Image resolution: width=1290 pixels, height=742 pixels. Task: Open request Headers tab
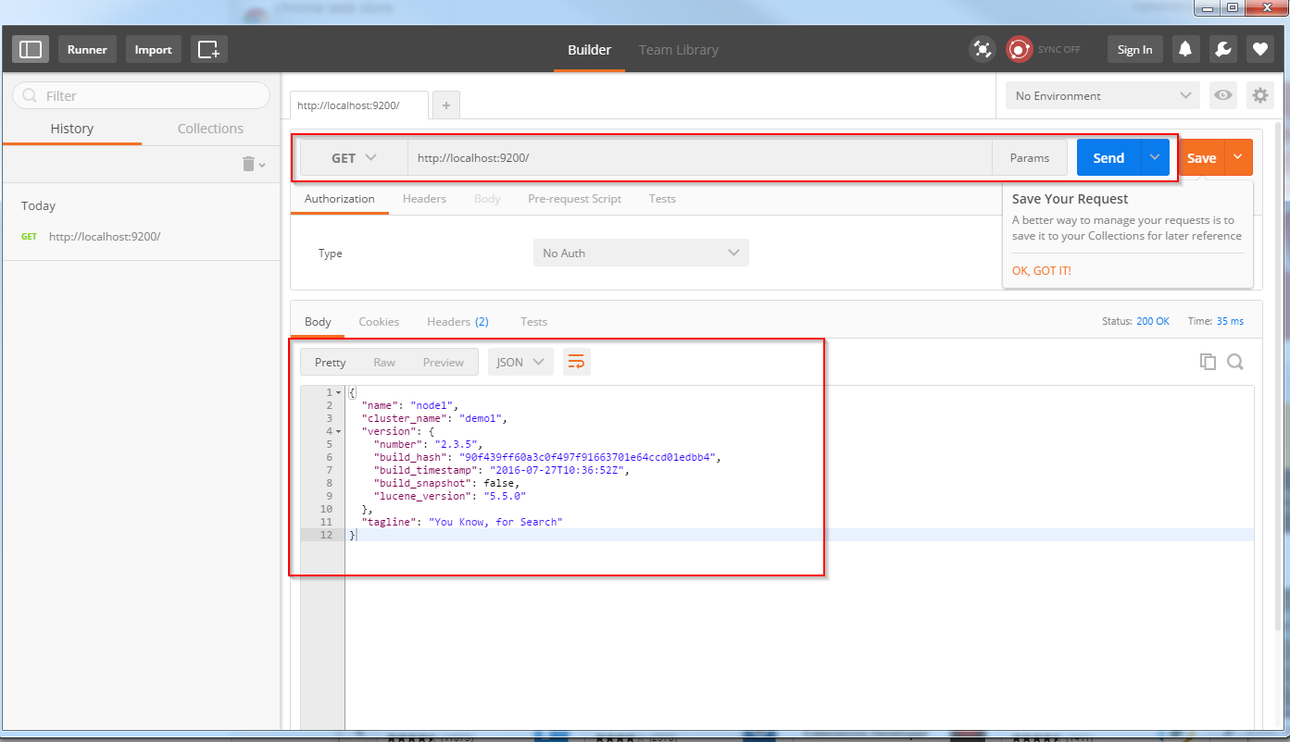click(424, 199)
